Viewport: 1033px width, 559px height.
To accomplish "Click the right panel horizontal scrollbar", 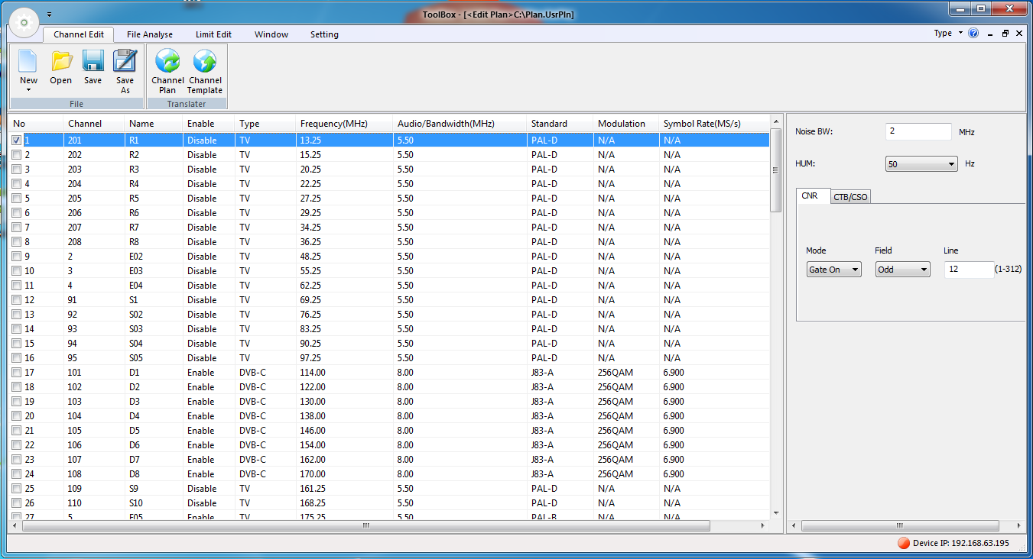I will click(x=899, y=526).
